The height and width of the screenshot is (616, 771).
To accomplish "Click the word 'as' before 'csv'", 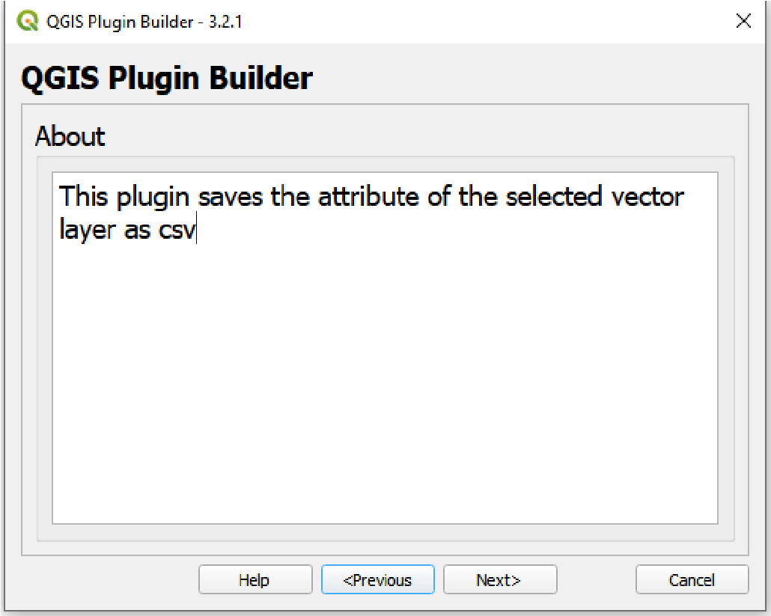I will 137,231.
